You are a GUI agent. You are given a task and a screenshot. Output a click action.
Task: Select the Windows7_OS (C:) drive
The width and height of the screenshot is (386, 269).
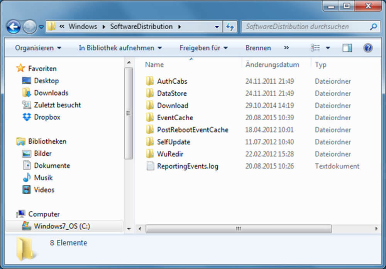[x=62, y=226]
